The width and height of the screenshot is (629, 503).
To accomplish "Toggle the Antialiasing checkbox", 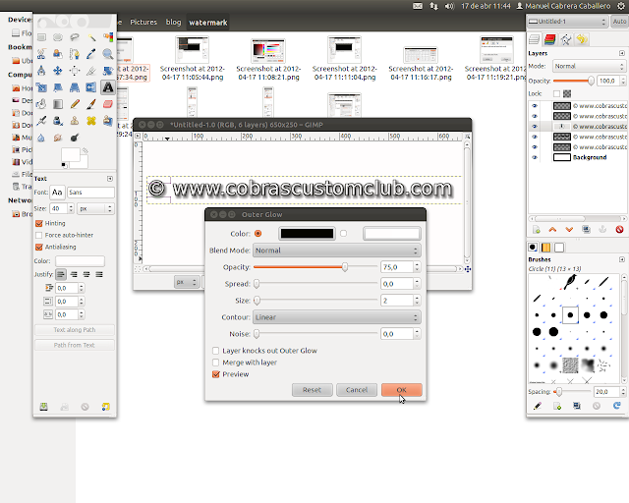I will click(39, 247).
